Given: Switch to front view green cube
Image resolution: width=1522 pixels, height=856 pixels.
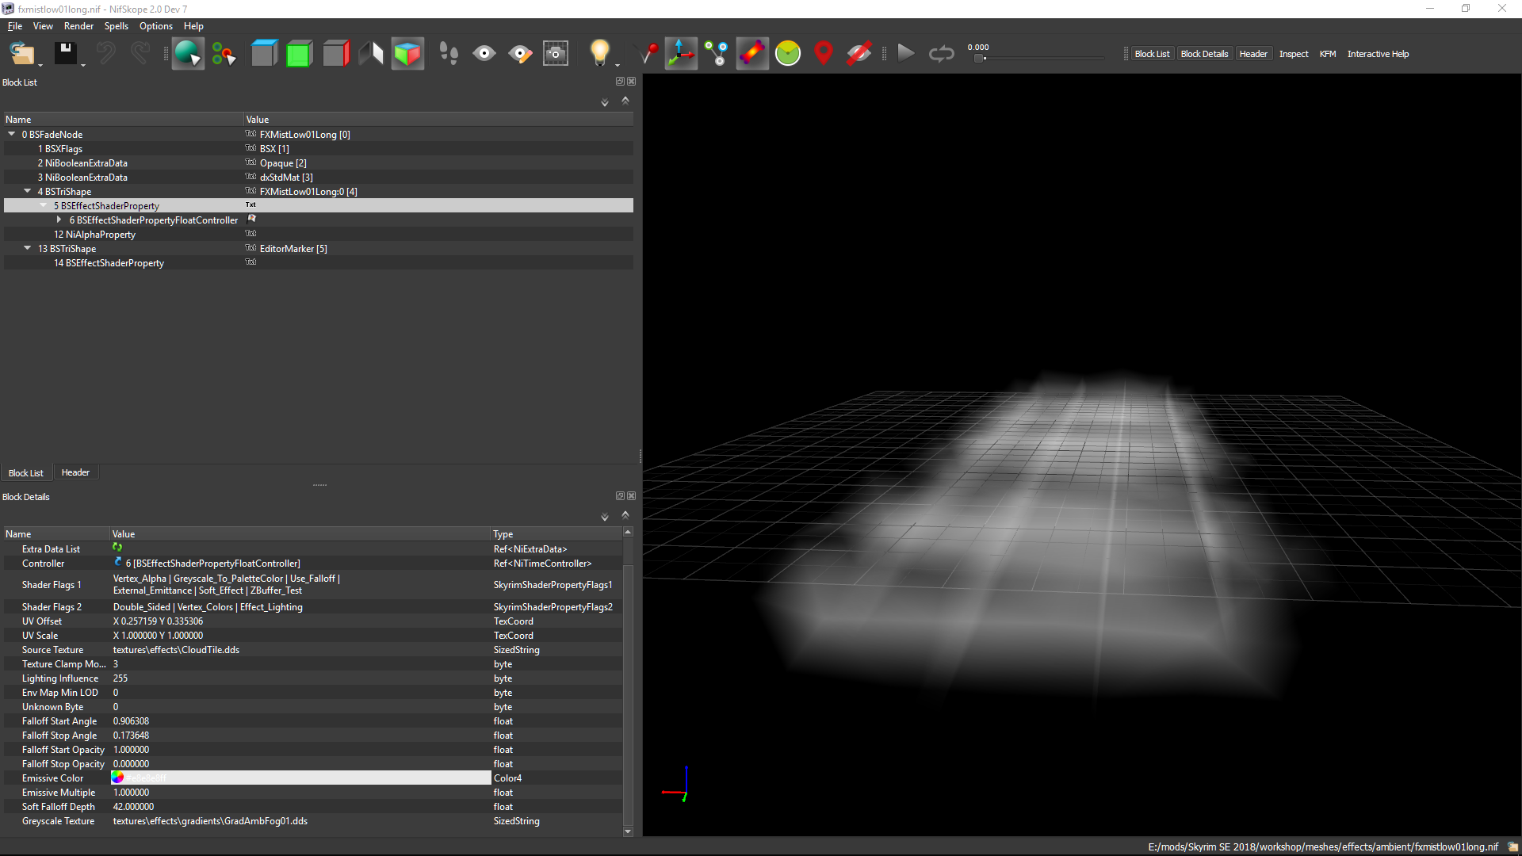Looking at the screenshot, I should (x=300, y=54).
